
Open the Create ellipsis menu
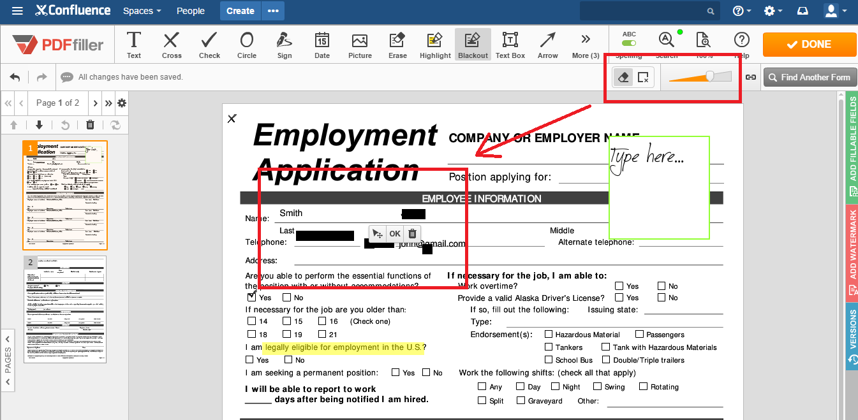pyautogui.click(x=273, y=11)
